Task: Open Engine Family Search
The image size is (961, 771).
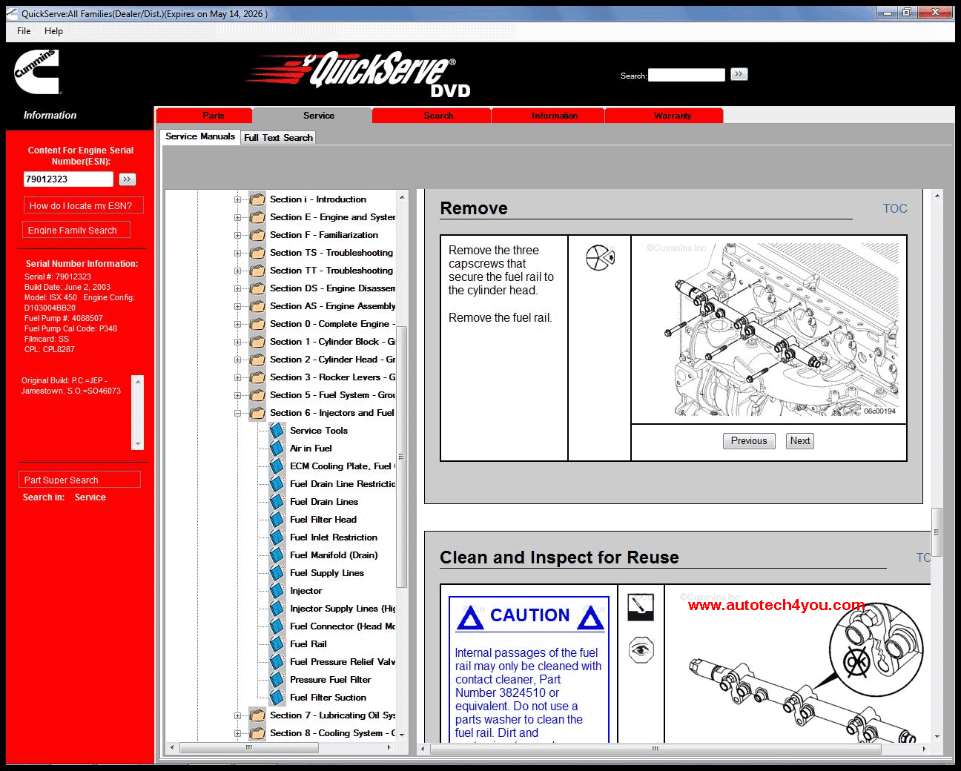Action: coord(76,230)
